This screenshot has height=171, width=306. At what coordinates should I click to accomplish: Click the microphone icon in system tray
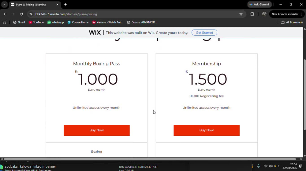tap(258, 166)
